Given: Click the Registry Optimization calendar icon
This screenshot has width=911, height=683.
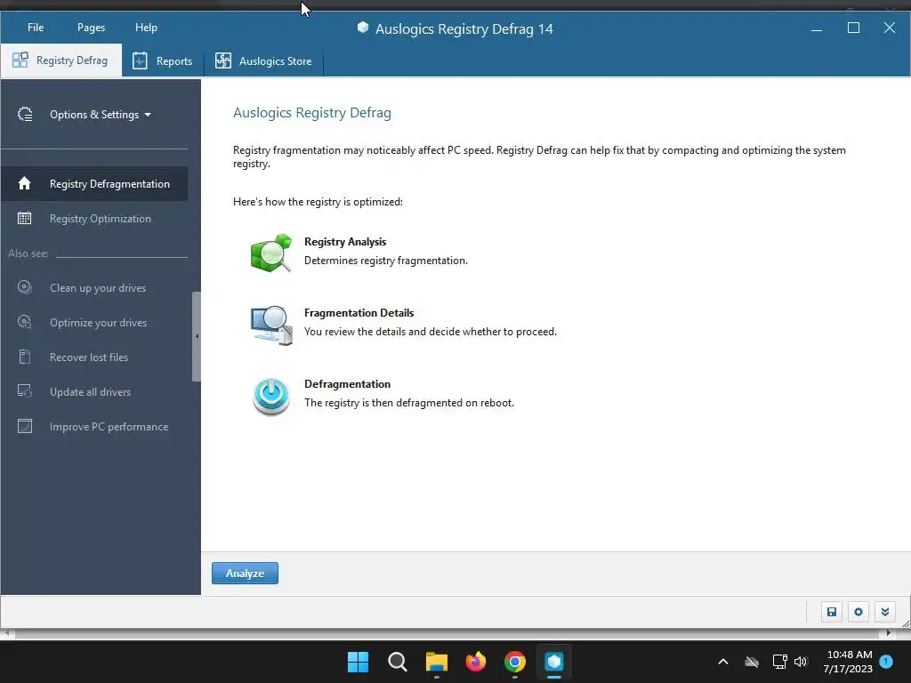Looking at the screenshot, I should pyautogui.click(x=24, y=219).
